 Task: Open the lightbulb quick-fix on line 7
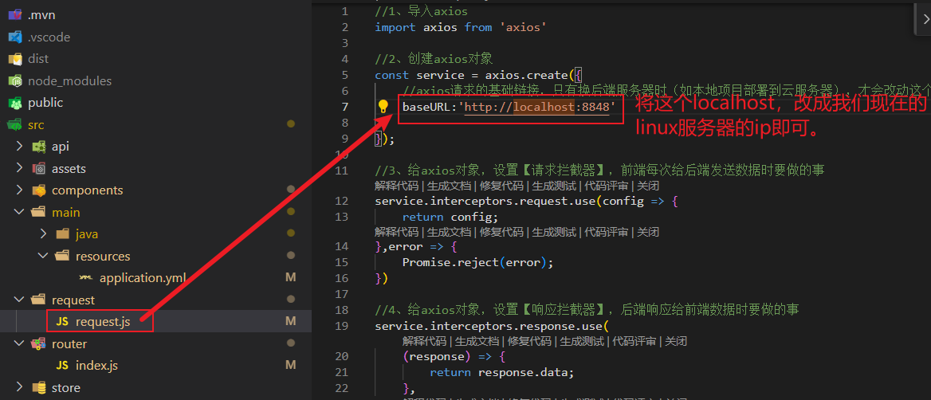click(x=383, y=107)
